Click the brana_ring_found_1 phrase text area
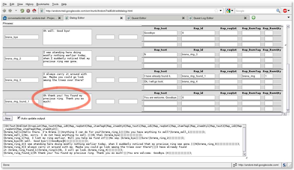This screenshot has height=170, width=294. [67, 101]
